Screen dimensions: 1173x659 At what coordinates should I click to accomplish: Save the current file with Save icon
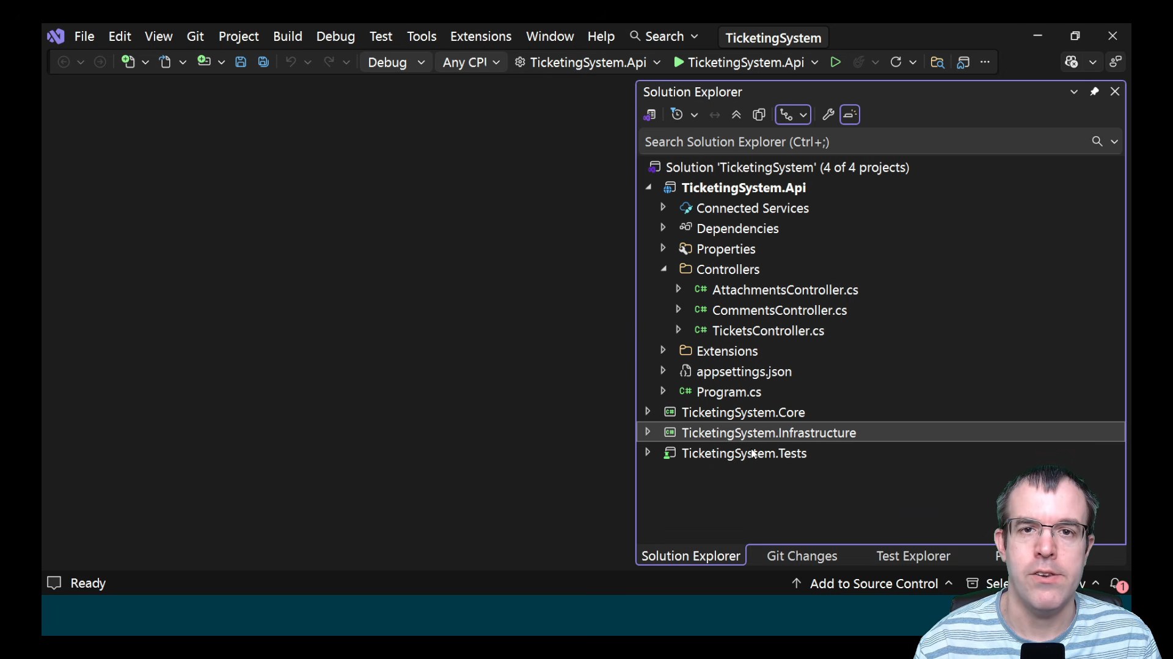click(x=241, y=62)
